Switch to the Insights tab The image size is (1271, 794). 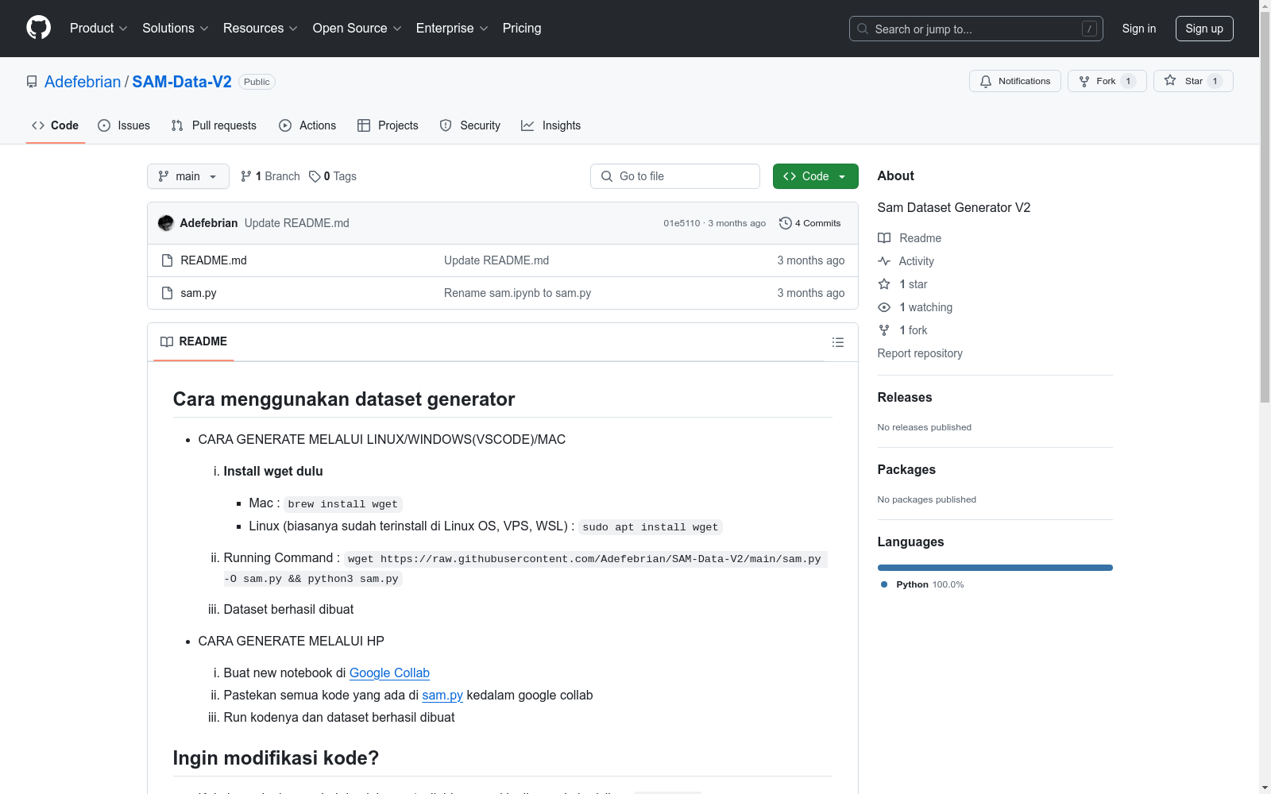click(551, 125)
